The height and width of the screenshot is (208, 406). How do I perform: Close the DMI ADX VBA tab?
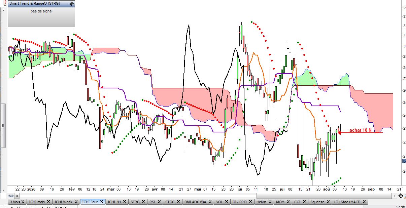[x=210, y=202]
